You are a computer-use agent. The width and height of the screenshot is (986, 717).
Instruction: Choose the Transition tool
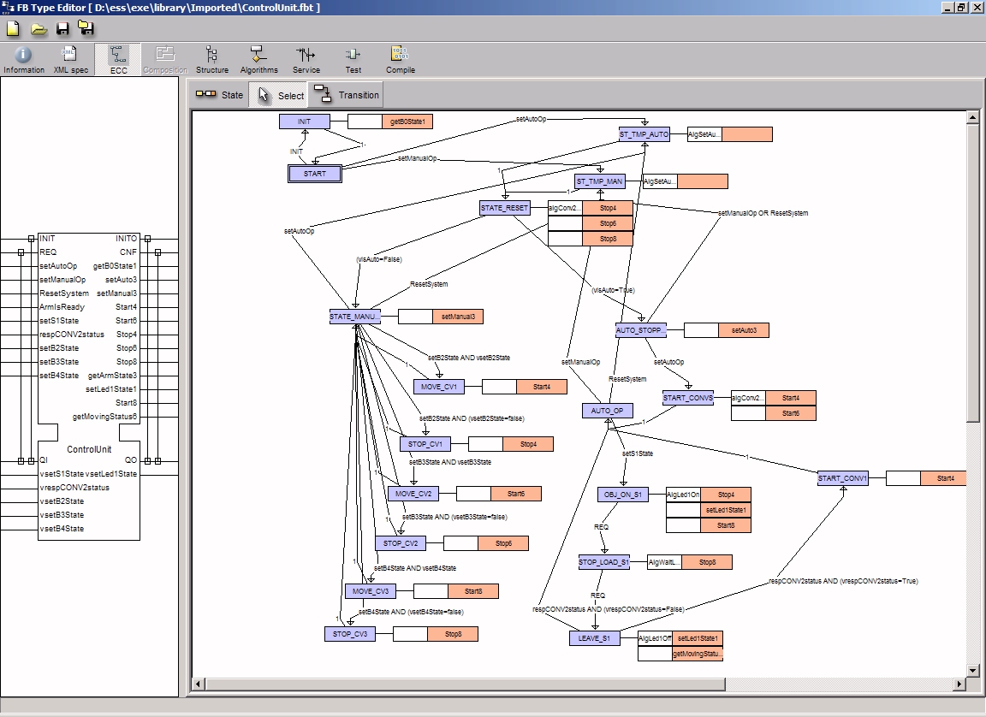coord(346,95)
